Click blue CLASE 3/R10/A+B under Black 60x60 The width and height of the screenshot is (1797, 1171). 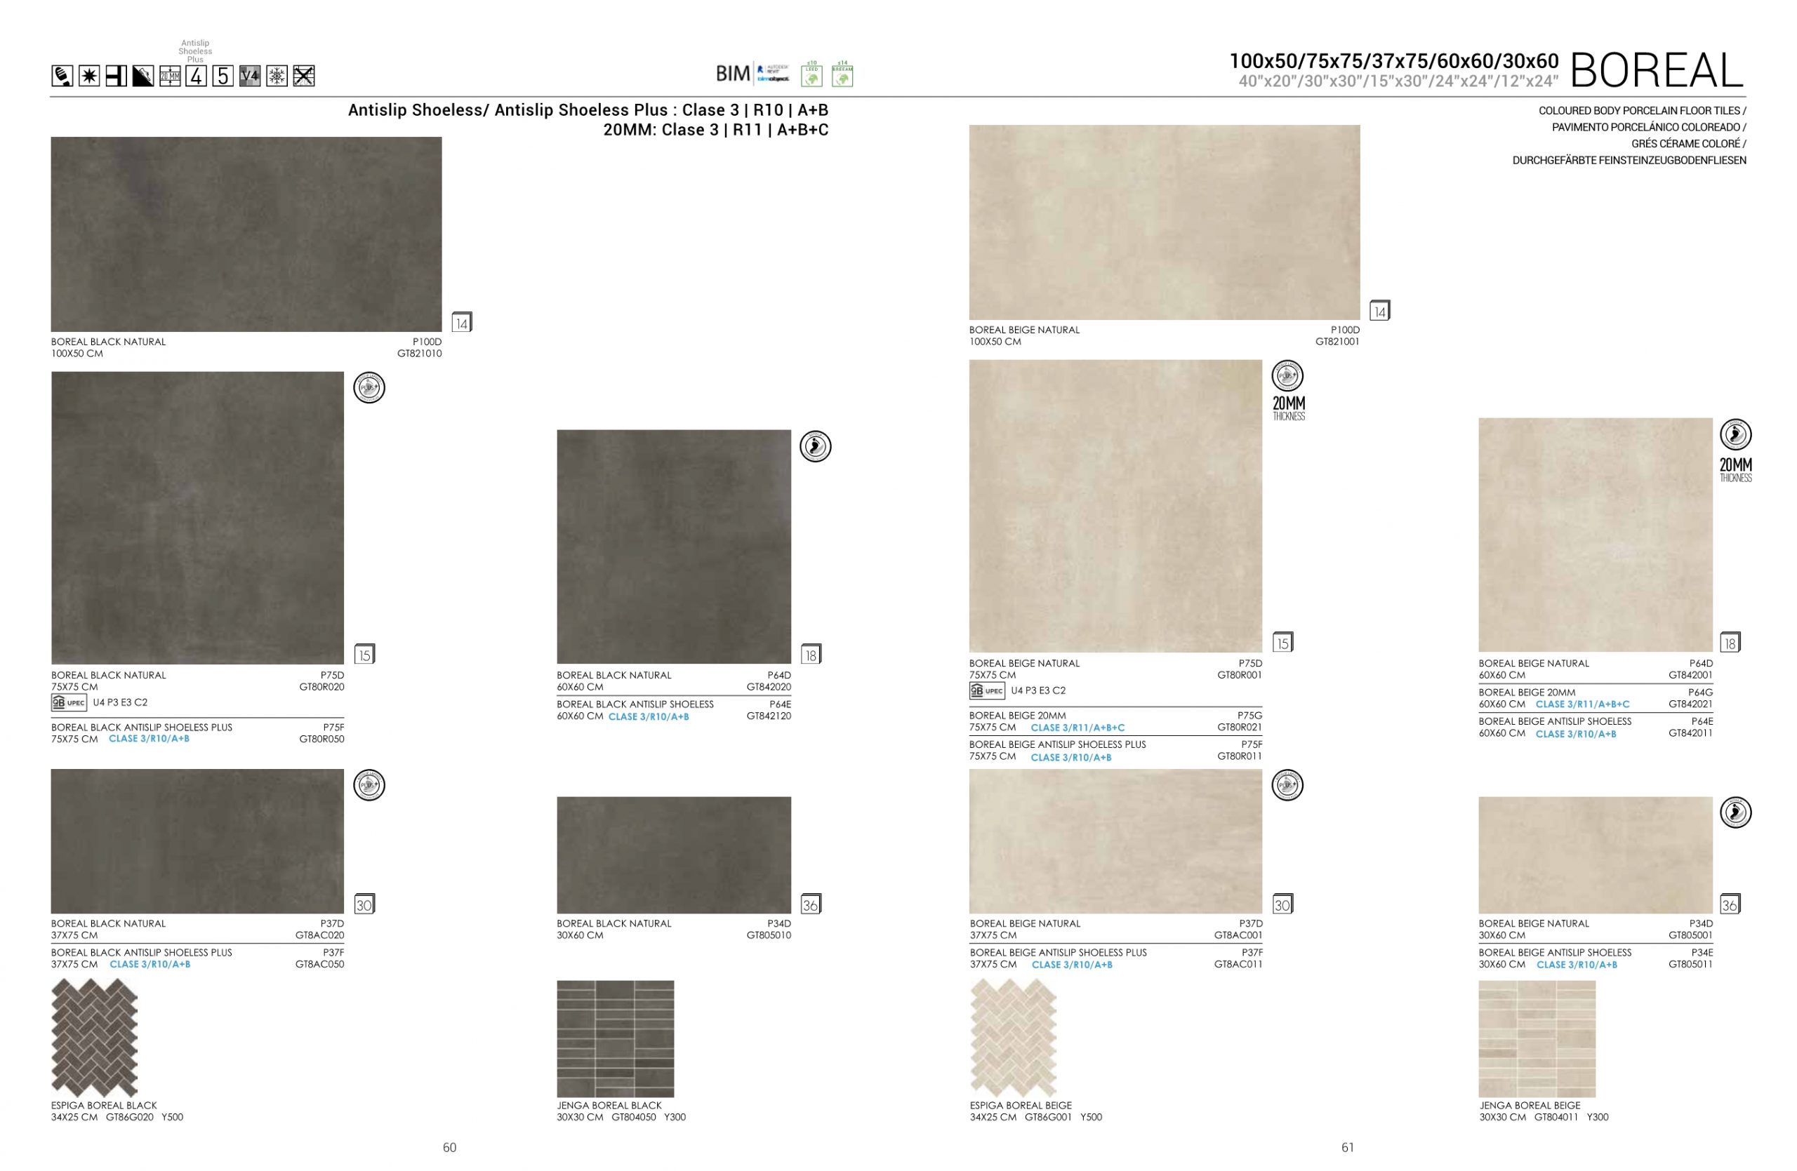click(649, 717)
